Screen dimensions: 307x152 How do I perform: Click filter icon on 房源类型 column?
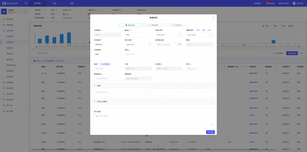[86, 67]
